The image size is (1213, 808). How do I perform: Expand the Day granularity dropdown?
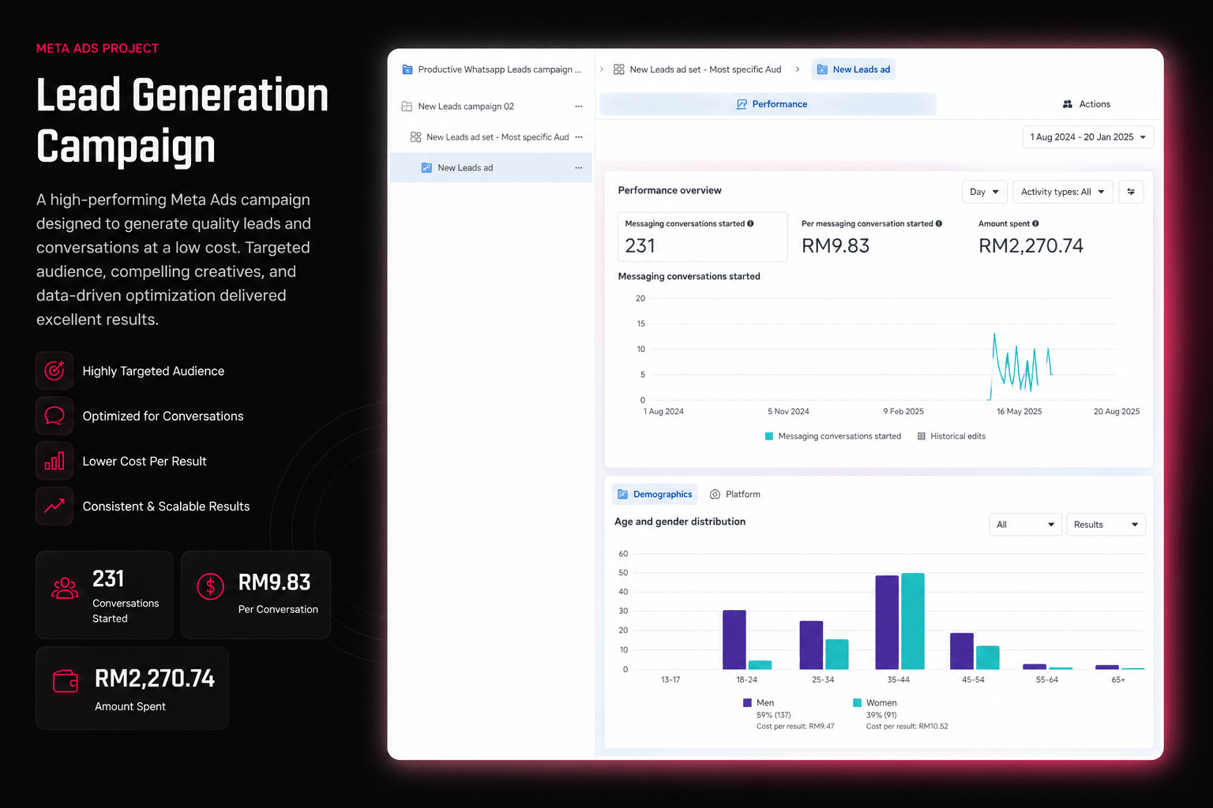click(x=984, y=192)
